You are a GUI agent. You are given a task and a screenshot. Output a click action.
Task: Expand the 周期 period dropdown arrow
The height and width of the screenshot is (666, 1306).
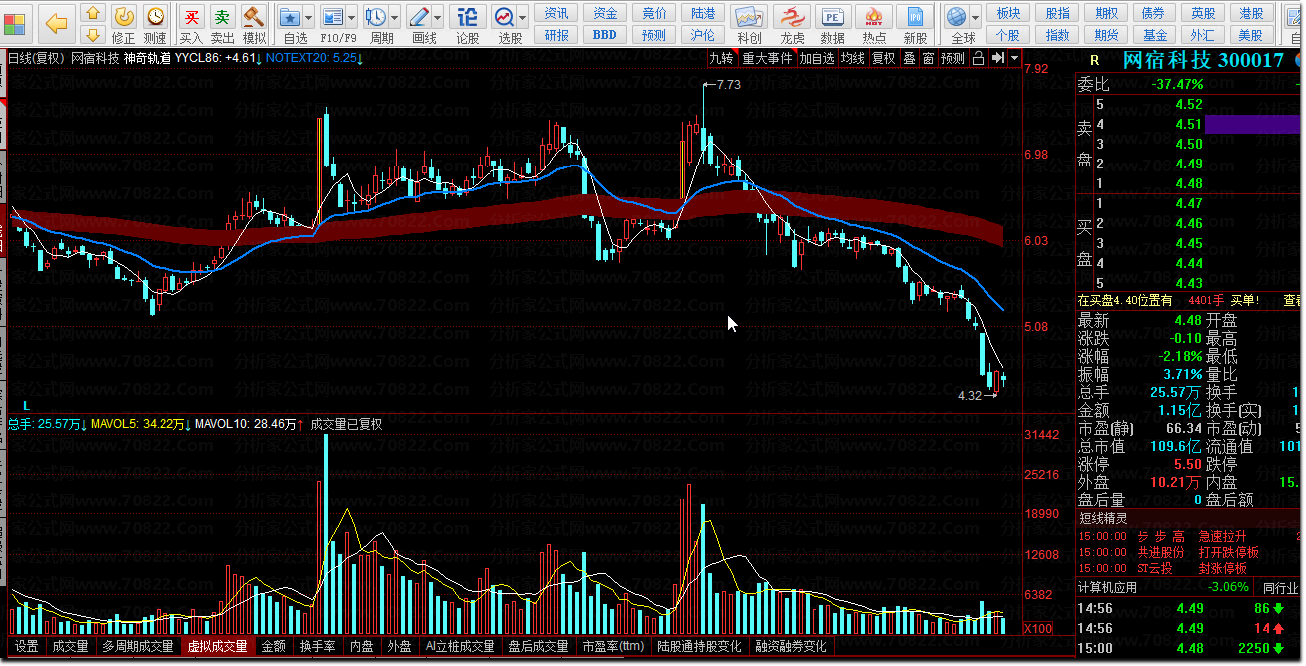[x=396, y=17]
